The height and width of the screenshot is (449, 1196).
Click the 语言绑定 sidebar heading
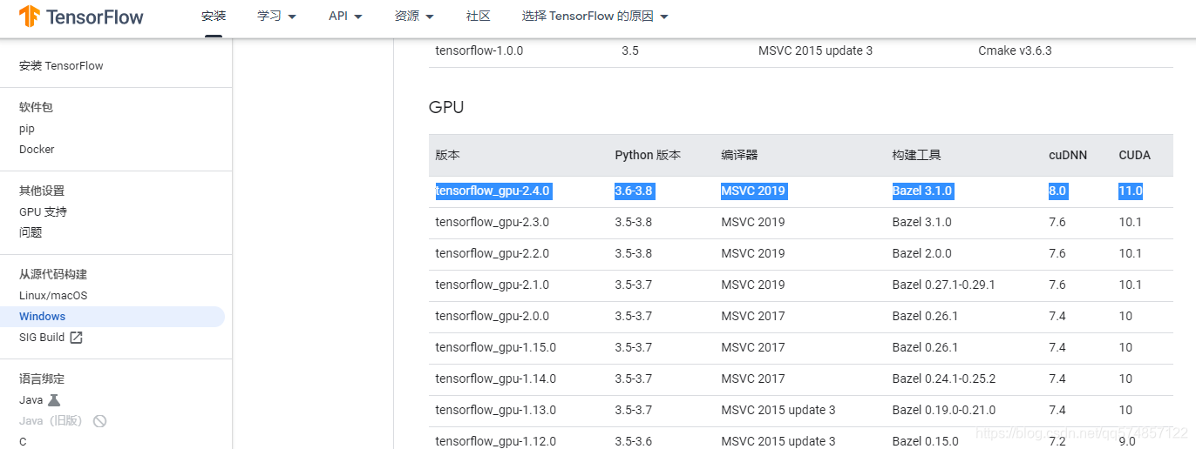[42, 379]
